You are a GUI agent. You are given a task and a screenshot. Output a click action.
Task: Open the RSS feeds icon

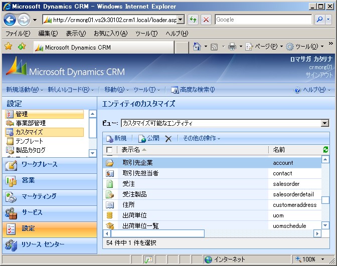tap(214, 47)
